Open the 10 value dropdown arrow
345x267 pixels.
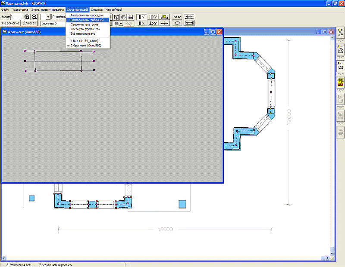pos(121,24)
